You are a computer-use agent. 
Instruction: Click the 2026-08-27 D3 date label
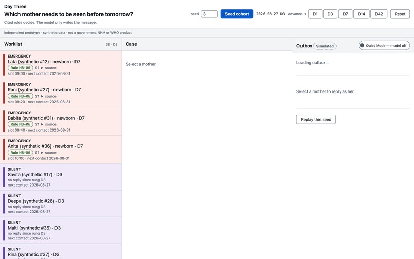(270, 14)
